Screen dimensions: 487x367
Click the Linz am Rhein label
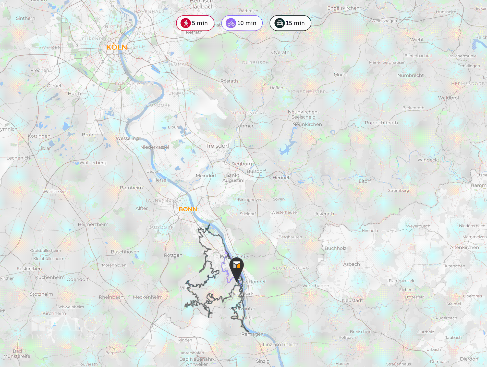pyautogui.click(x=279, y=345)
